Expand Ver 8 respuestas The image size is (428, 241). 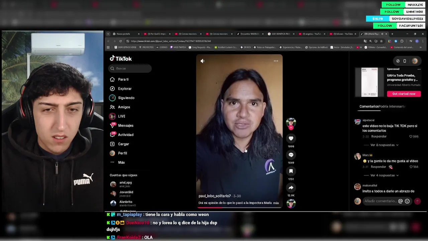click(385, 145)
